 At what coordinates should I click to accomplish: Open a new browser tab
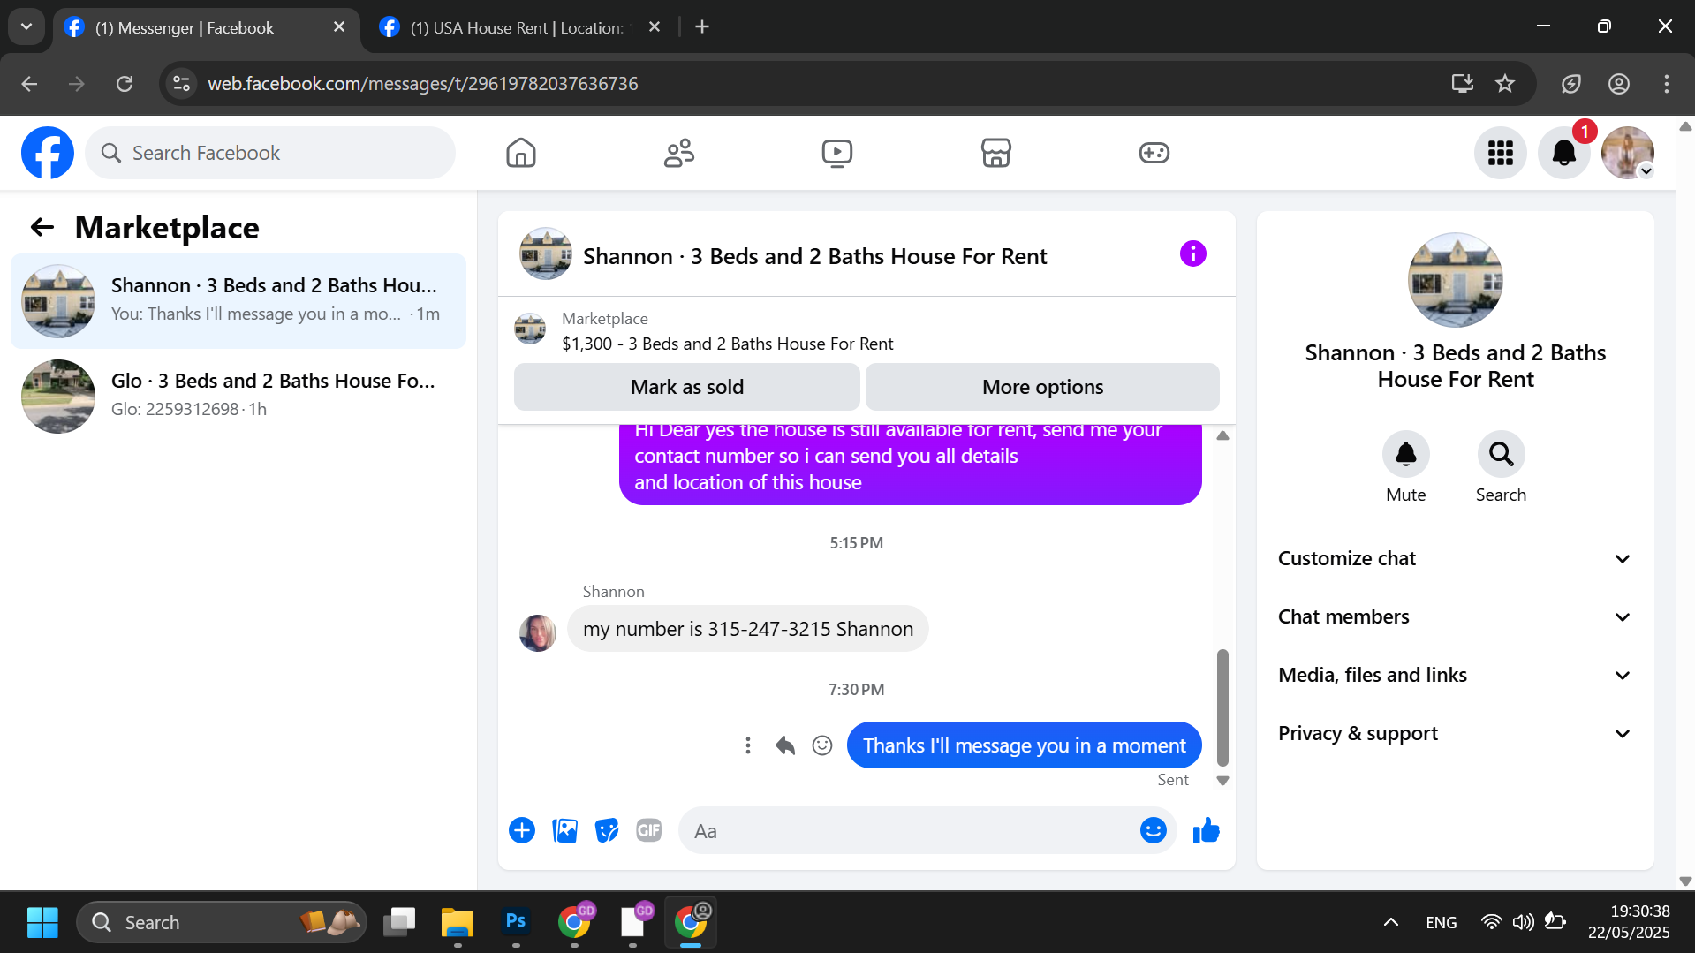pyautogui.click(x=702, y=26)
